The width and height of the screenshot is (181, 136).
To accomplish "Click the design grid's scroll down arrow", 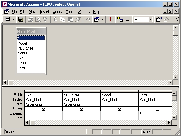I will pyautogui.click(x=174, y=118).
